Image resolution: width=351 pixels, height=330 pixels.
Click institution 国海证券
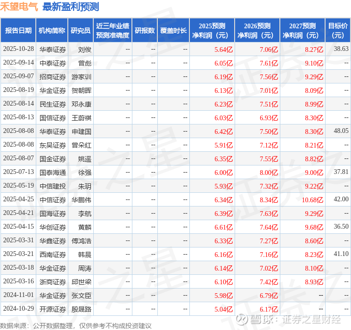[53, 214]
